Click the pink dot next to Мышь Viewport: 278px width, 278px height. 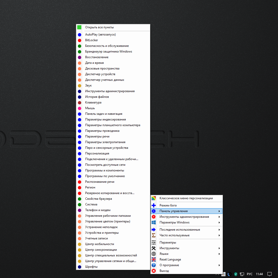click(80, 108)
